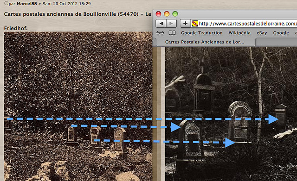
Task: Open the Wikipédia bookmark
Action: [239, 33]
